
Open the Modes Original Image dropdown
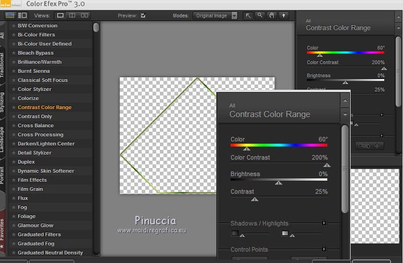[x=215, y=16]
